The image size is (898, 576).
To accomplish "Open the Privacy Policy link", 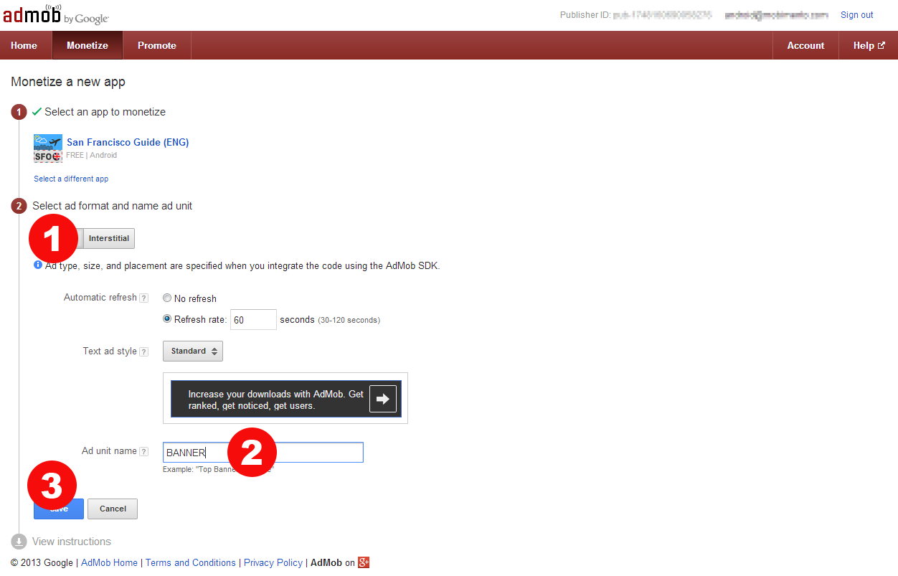I will (273, 562).
